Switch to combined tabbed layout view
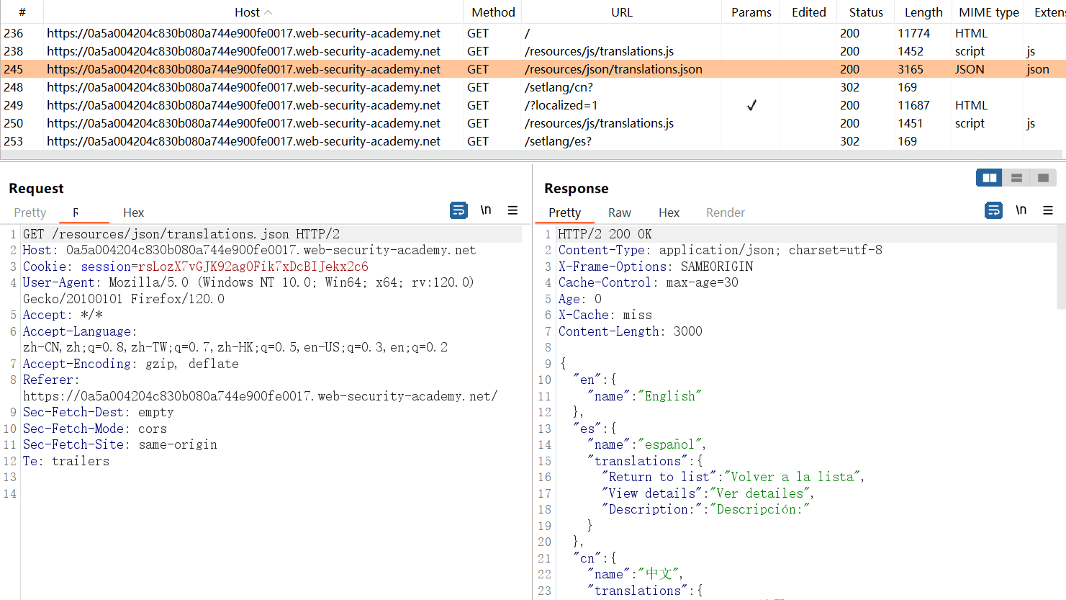Image resolution: width=1066 pixels, height=600 pixels. (1043, 178)
